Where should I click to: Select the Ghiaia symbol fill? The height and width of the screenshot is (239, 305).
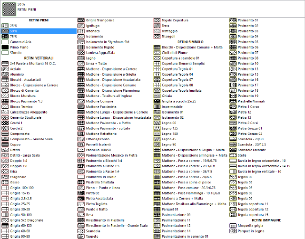(167, 96)
